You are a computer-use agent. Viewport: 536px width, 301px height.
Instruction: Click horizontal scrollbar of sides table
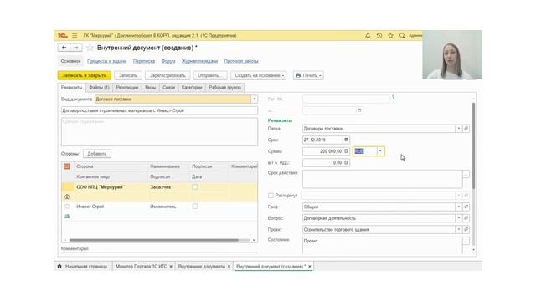[154, 240]
